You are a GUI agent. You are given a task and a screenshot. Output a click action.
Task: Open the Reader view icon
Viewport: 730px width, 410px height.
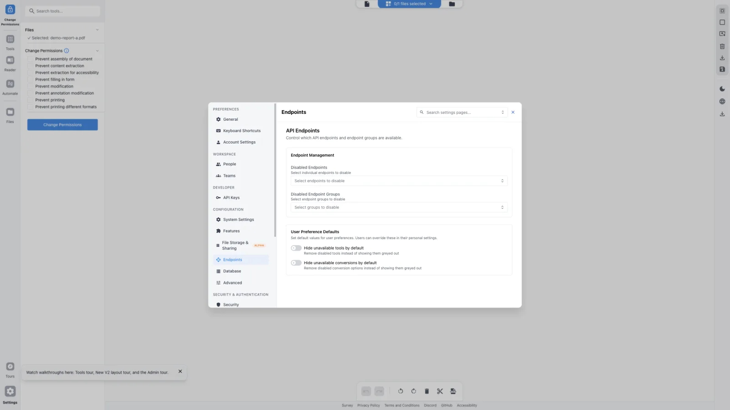coord(10,60)
